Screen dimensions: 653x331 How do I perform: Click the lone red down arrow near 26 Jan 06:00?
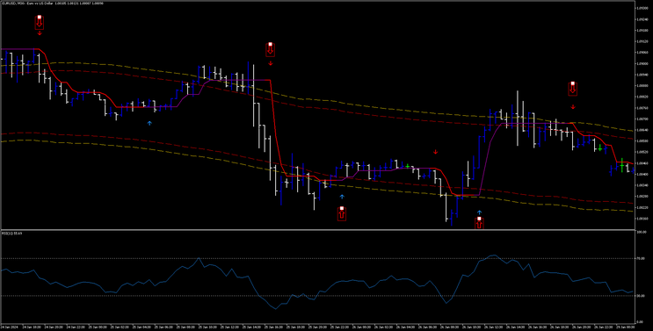pyautogui.click(x=436, y=152)
